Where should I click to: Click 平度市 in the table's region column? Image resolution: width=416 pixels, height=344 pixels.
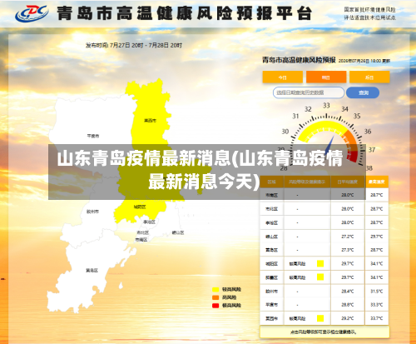tap(271, 305)
